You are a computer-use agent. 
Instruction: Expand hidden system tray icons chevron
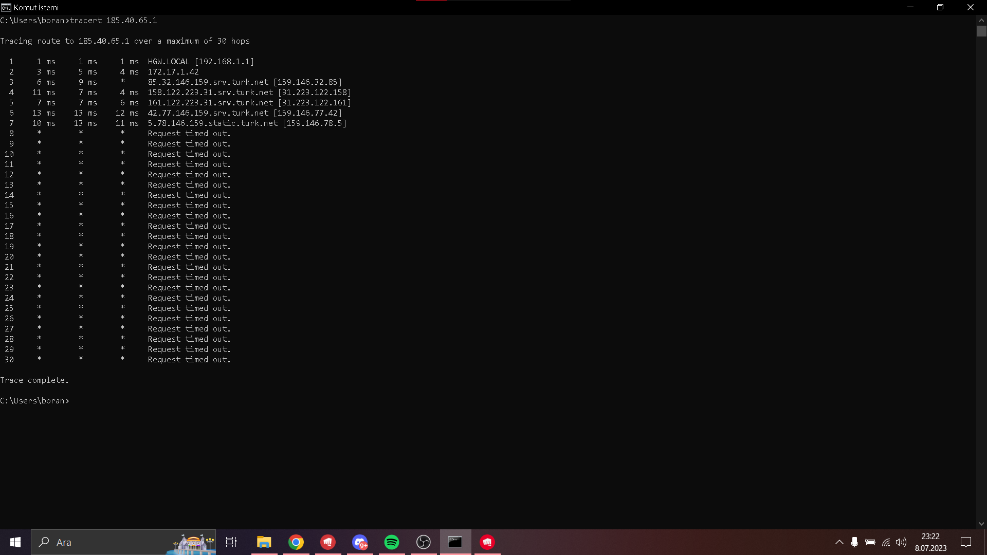[x=839, y=542]
